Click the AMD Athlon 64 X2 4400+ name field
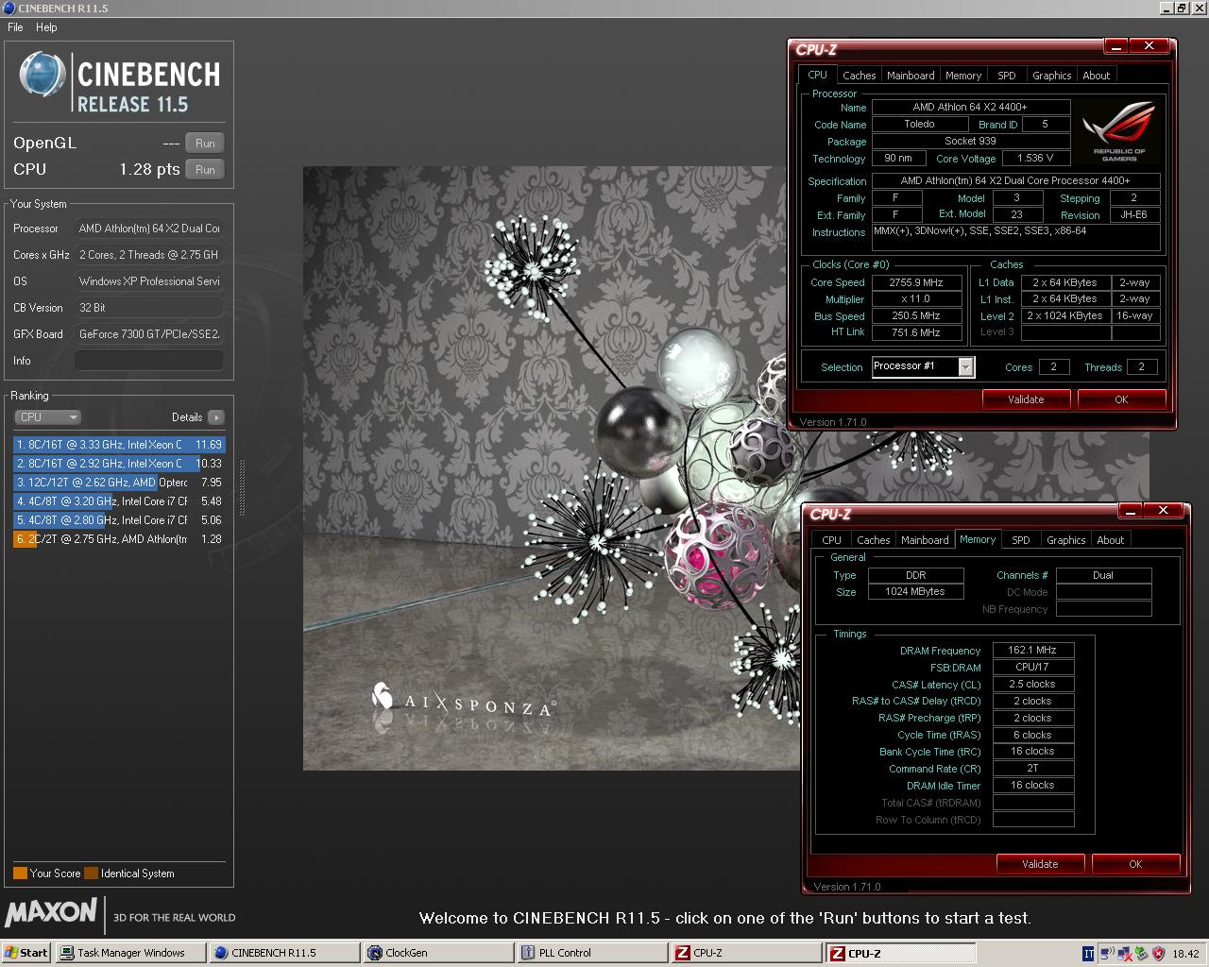The height and width of the screenshot is (967, 1209). click(970, 108)
